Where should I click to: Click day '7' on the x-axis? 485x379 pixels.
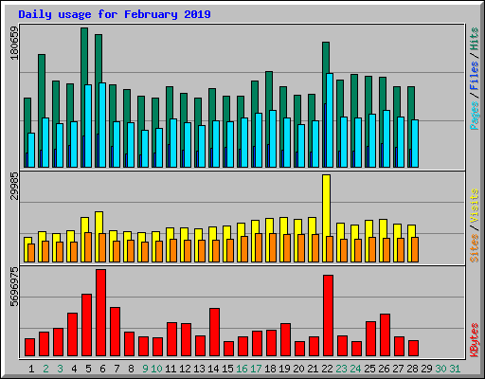coord(117,369)
